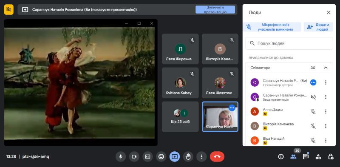
Task: Select Леся Шляхтюк participant tile
Action: click(220, 83)
